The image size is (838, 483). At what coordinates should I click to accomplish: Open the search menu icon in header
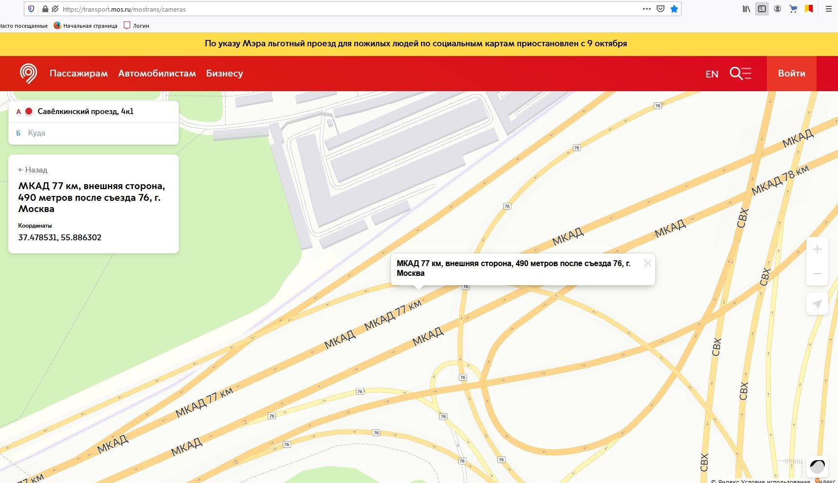(x=740, y=74)
